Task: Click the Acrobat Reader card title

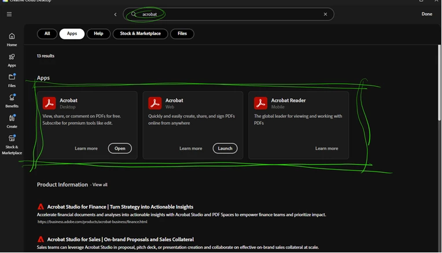Action: (288, 101)
